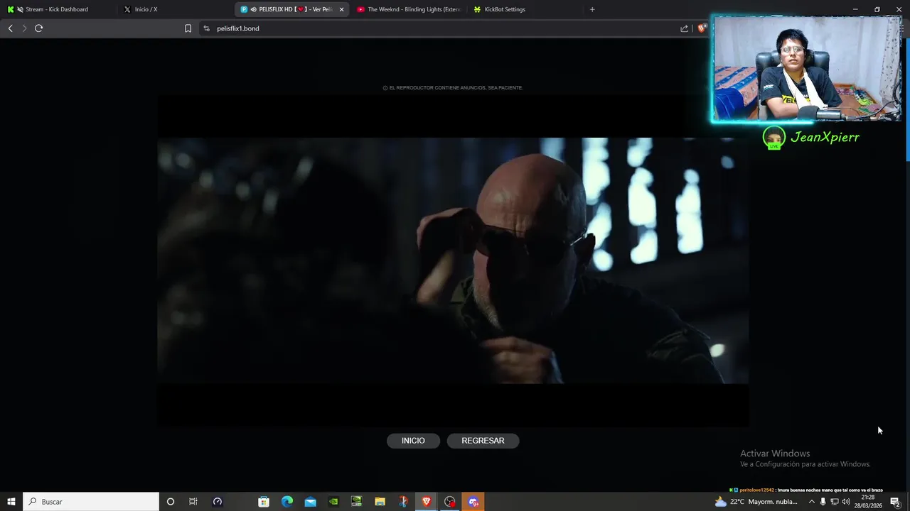Open Task View on the taskbar
The image size is (910, 511).
click(193, 502)
